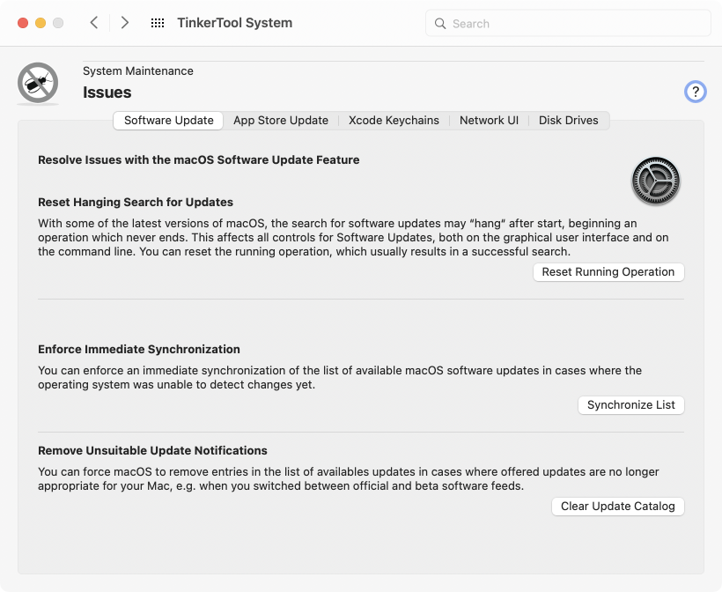The image size is (722, 592).
Task: Open the Xcode Keychains tab
Action: click(394, 121)
